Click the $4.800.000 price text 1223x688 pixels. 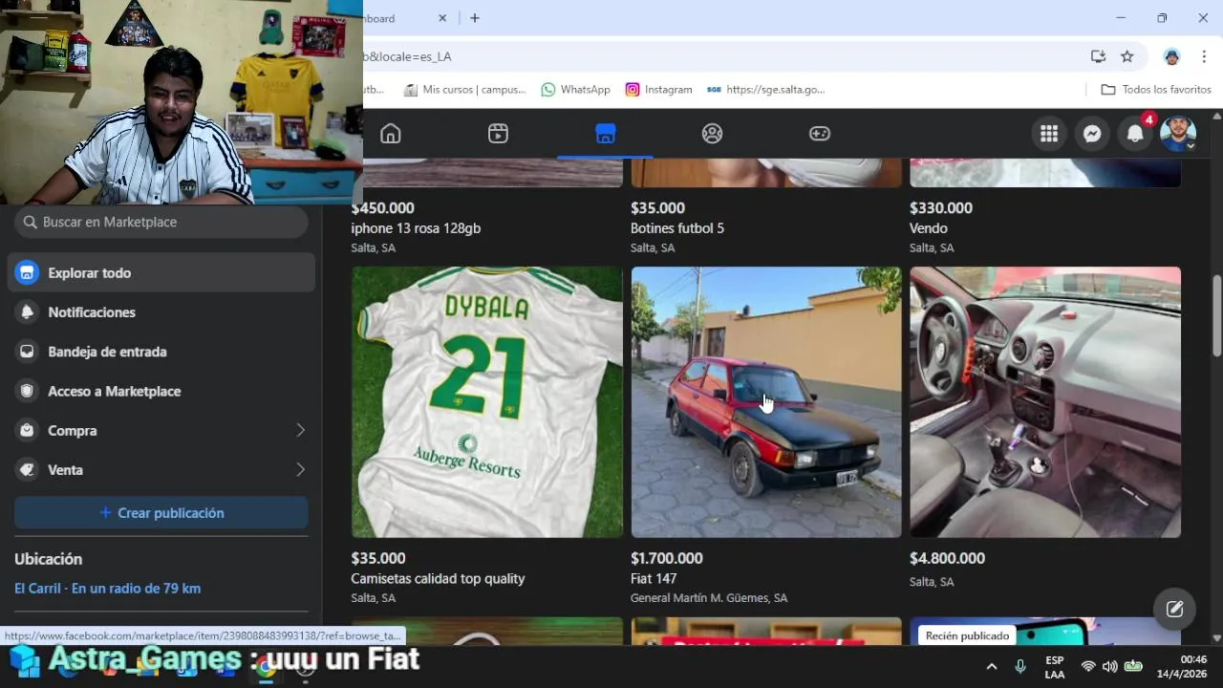[x=947, y=558]
